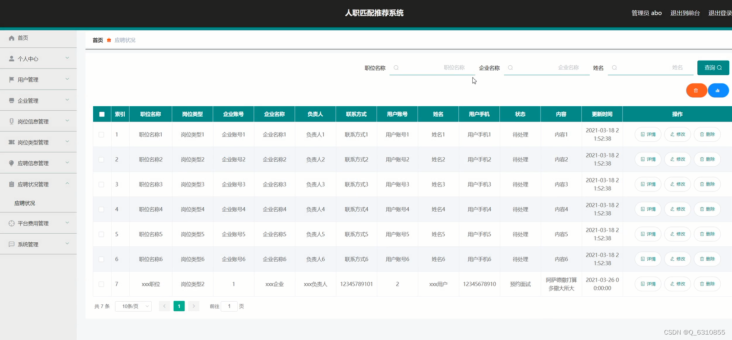Click the icon beside 企业管理
The height and width of the screenshot is (340, 732).
(x=12, y=100)
